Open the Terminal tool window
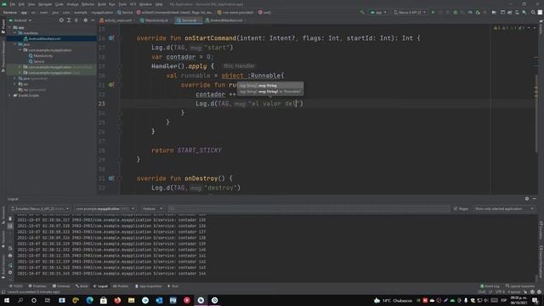This screenshot has width=544, height=306. (x=61, y=286)
